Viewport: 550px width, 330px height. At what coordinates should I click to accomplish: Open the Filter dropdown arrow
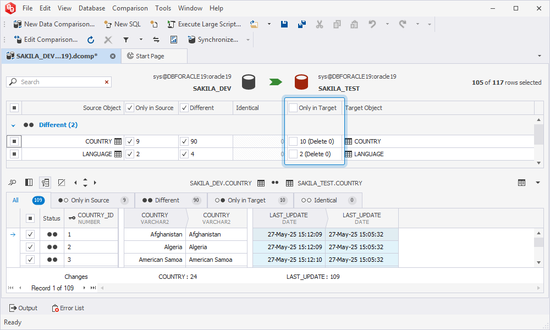tap(141, 40)
